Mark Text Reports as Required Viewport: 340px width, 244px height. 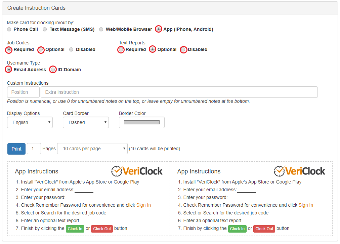(121, 49)
